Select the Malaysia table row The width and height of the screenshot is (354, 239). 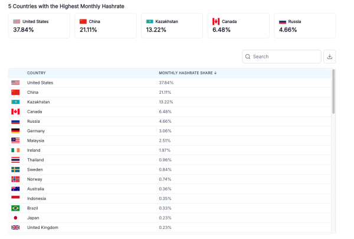[x=170, y=140]
